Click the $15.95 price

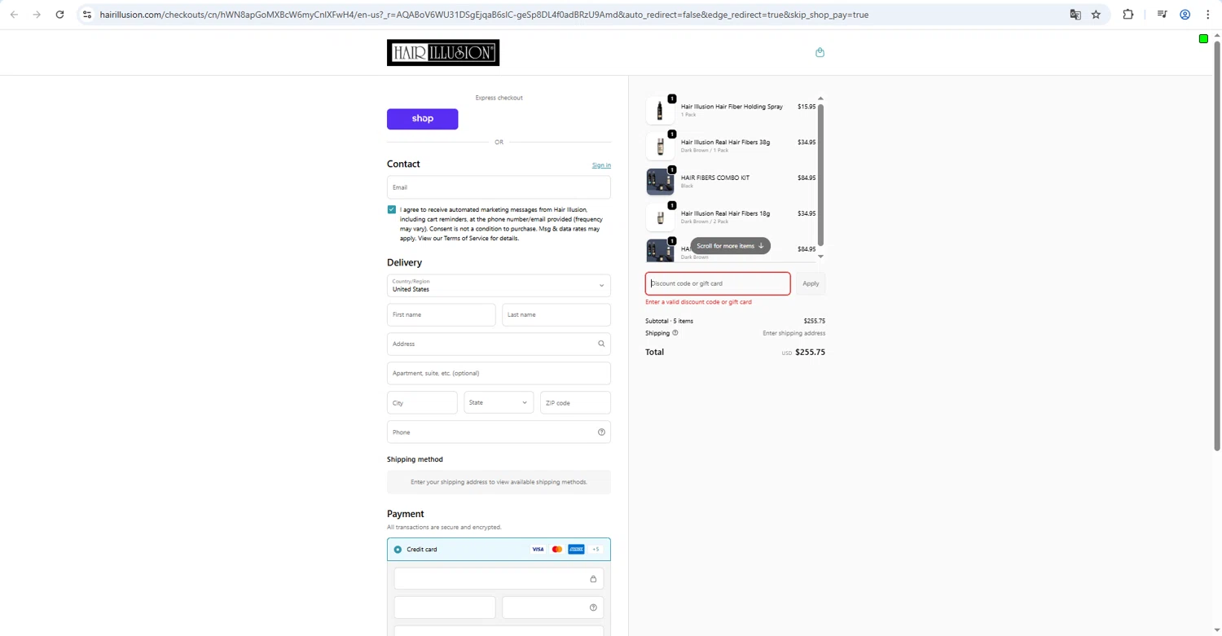pyautogui.click(x=807, y=107)
